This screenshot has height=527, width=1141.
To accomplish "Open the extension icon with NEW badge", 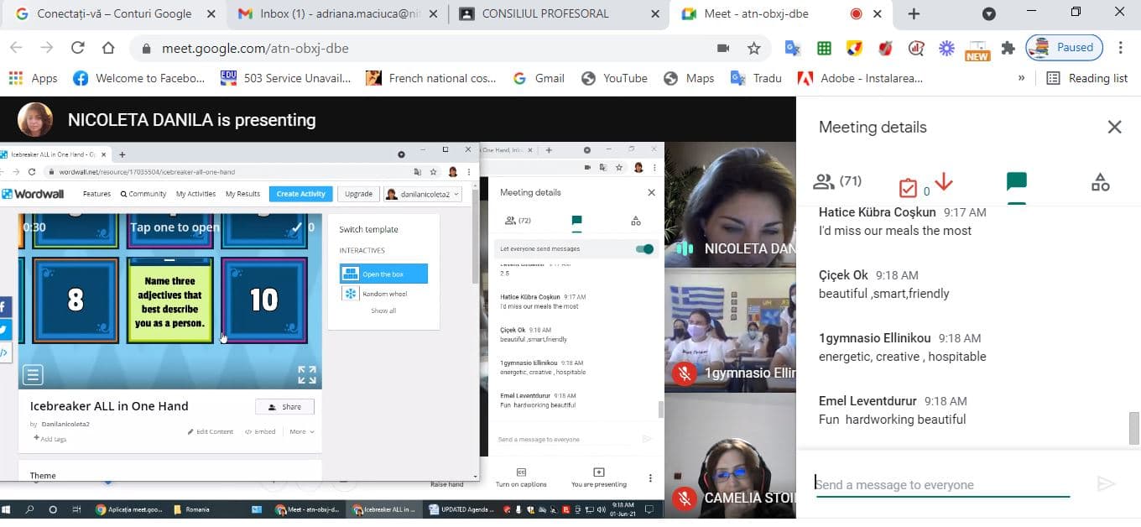I will tap(977, 50).
